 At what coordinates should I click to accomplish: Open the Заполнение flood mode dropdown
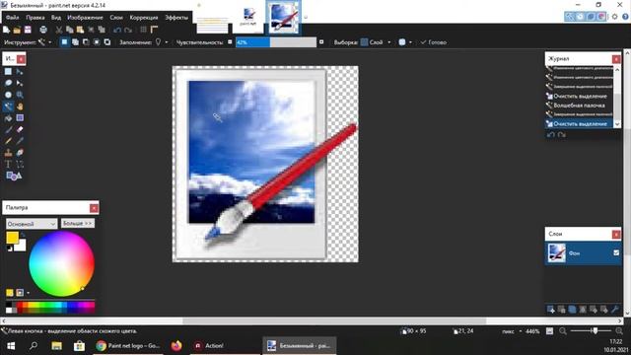coord(162,42)
